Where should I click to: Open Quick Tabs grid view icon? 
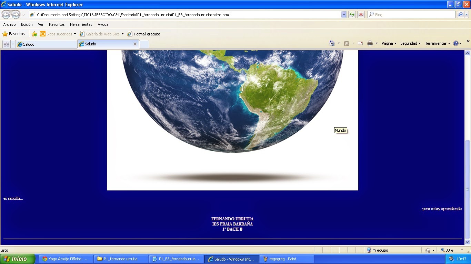coord(6,44)
